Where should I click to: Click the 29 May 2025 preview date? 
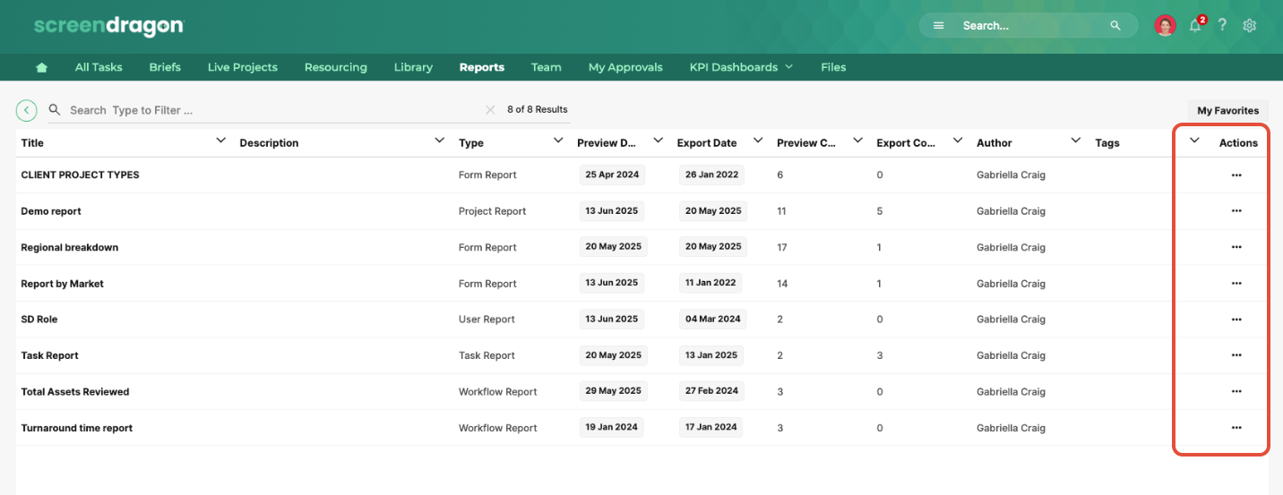(x=614, y=391)
